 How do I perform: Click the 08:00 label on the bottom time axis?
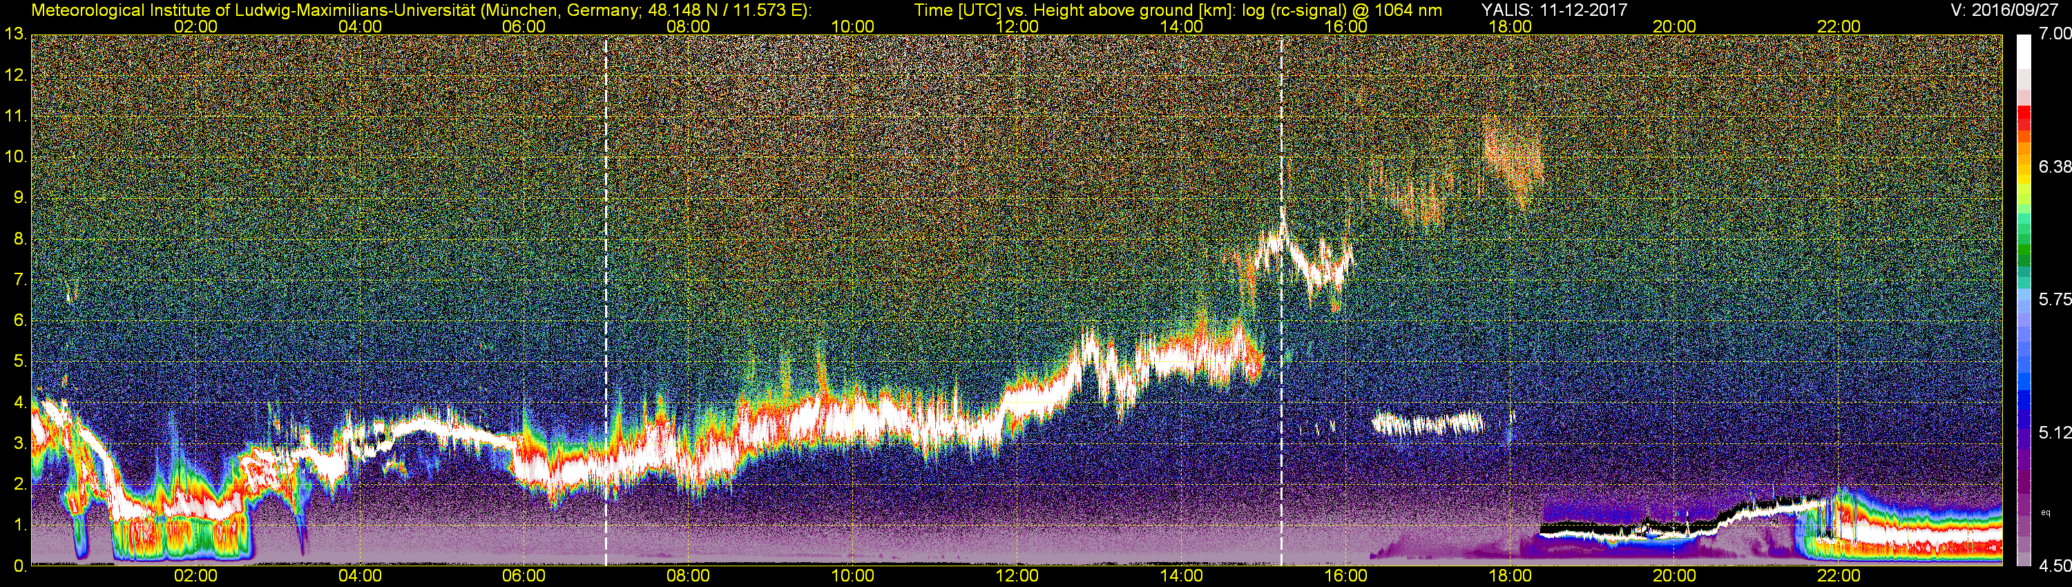tap(689, 576)
